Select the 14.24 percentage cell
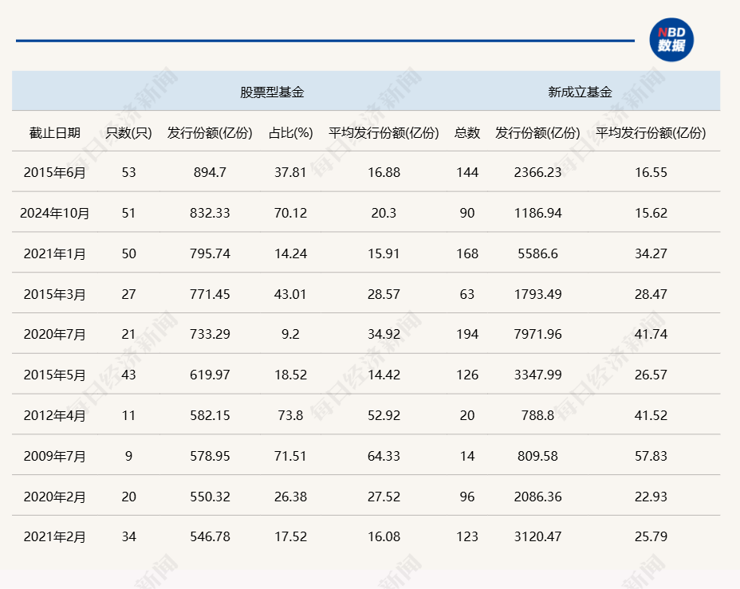The image size is (740, 589). click(x=291, y=253)
